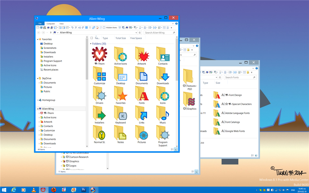The image size is (309, 193).
Task: Collapse the SkyDrive group in navigation pane
Action: (38, 78)
